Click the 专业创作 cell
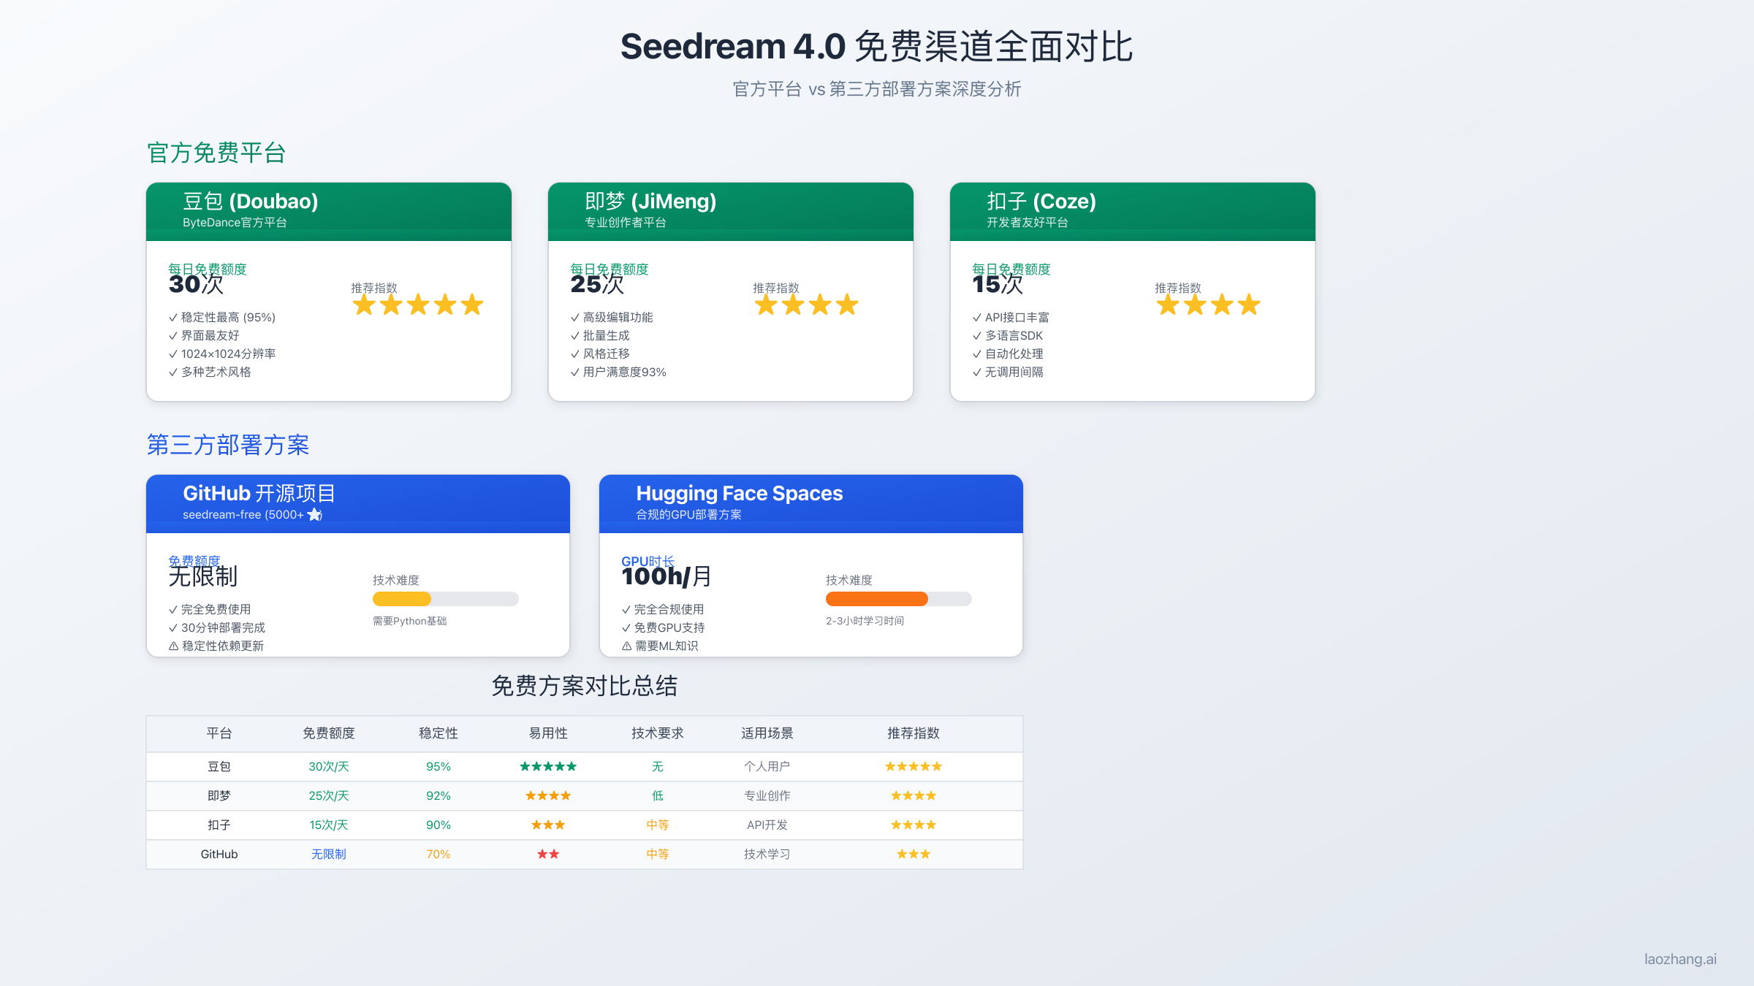Image resolution: width=1754 pixels, height=986 pixels. coord(767,795)
